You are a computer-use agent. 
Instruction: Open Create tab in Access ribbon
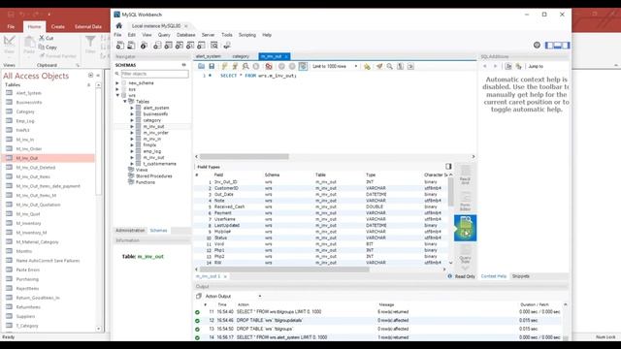(x=58, y=26)
